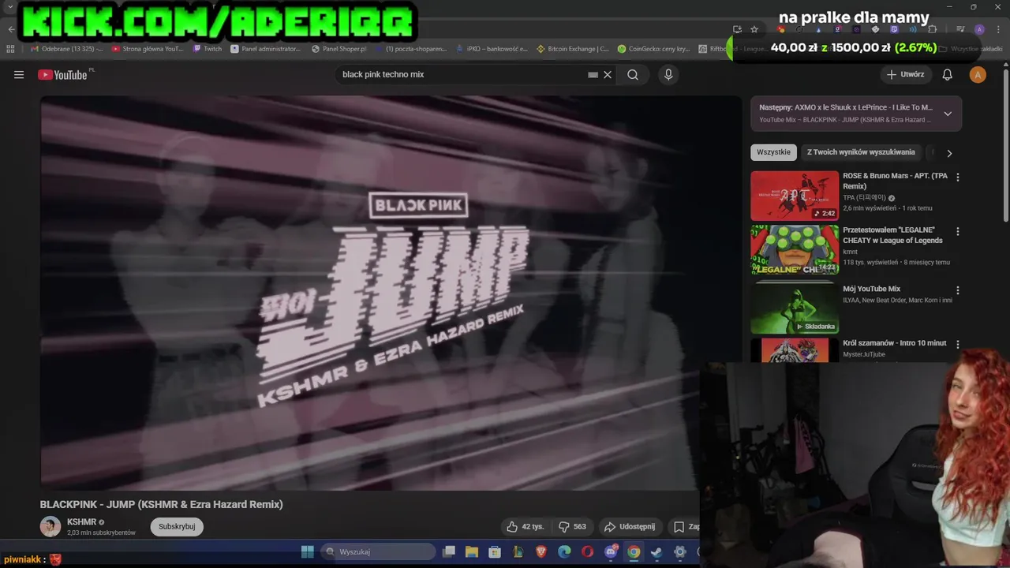Open League of Legends taskbar icon
This screenshot has width=1010, height=568.
coord(518,551)
